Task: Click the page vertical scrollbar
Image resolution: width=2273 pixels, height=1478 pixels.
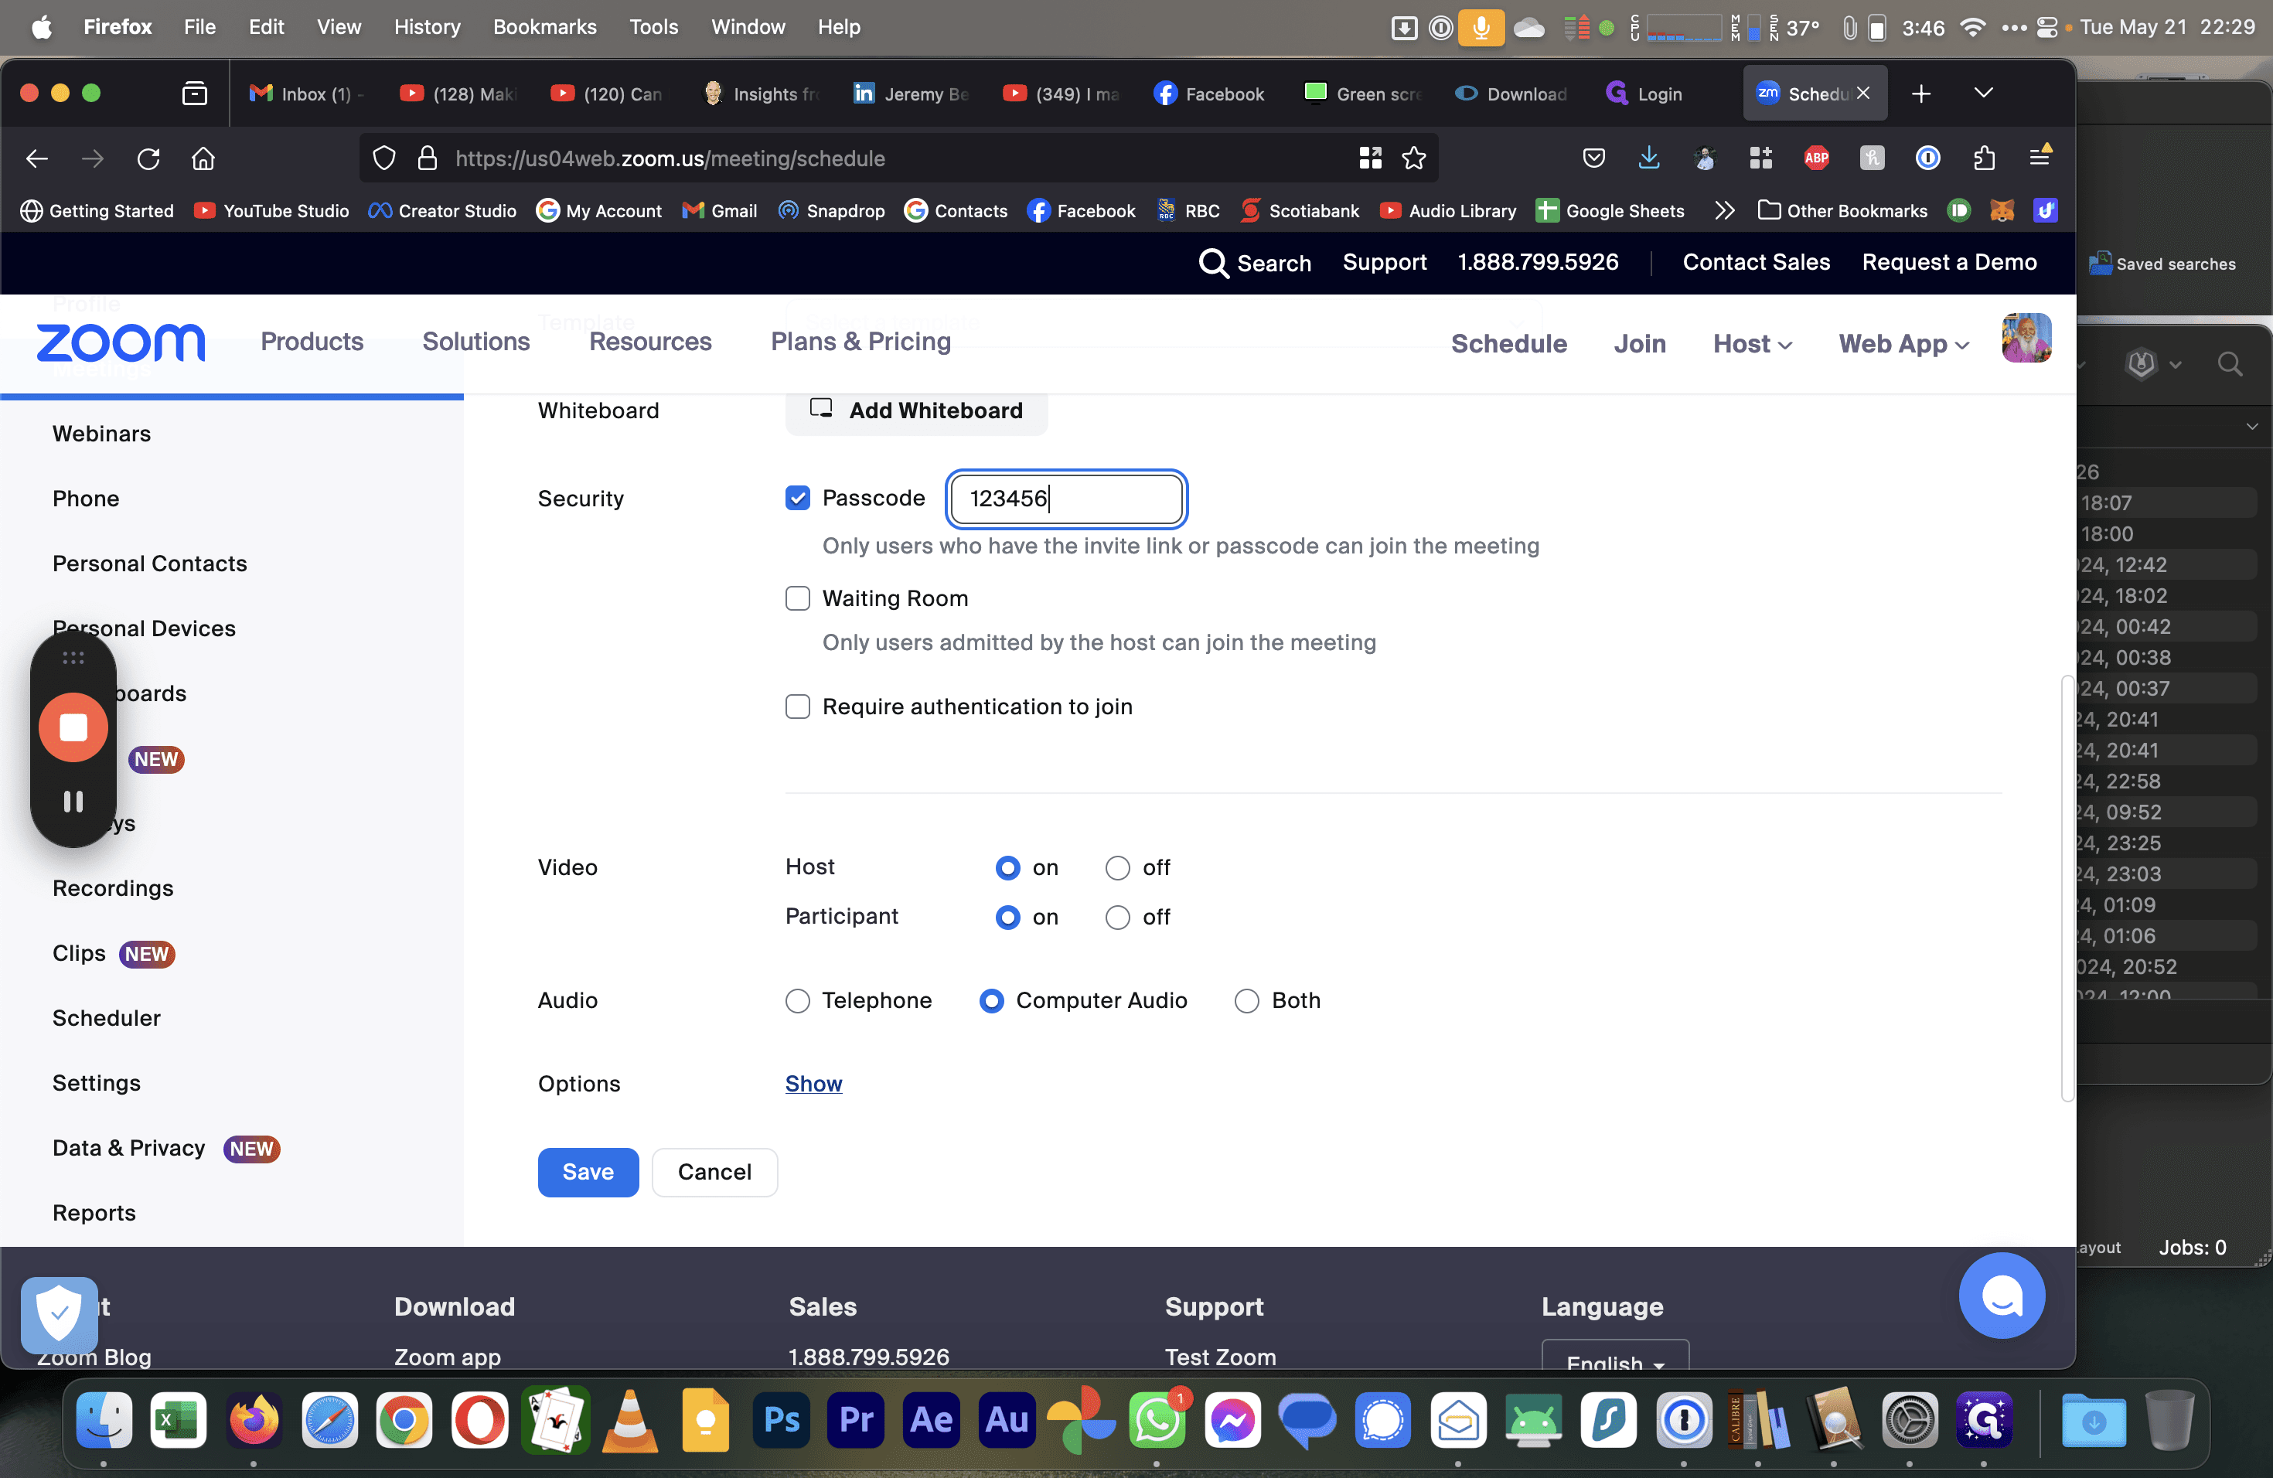Action: 2067,888
